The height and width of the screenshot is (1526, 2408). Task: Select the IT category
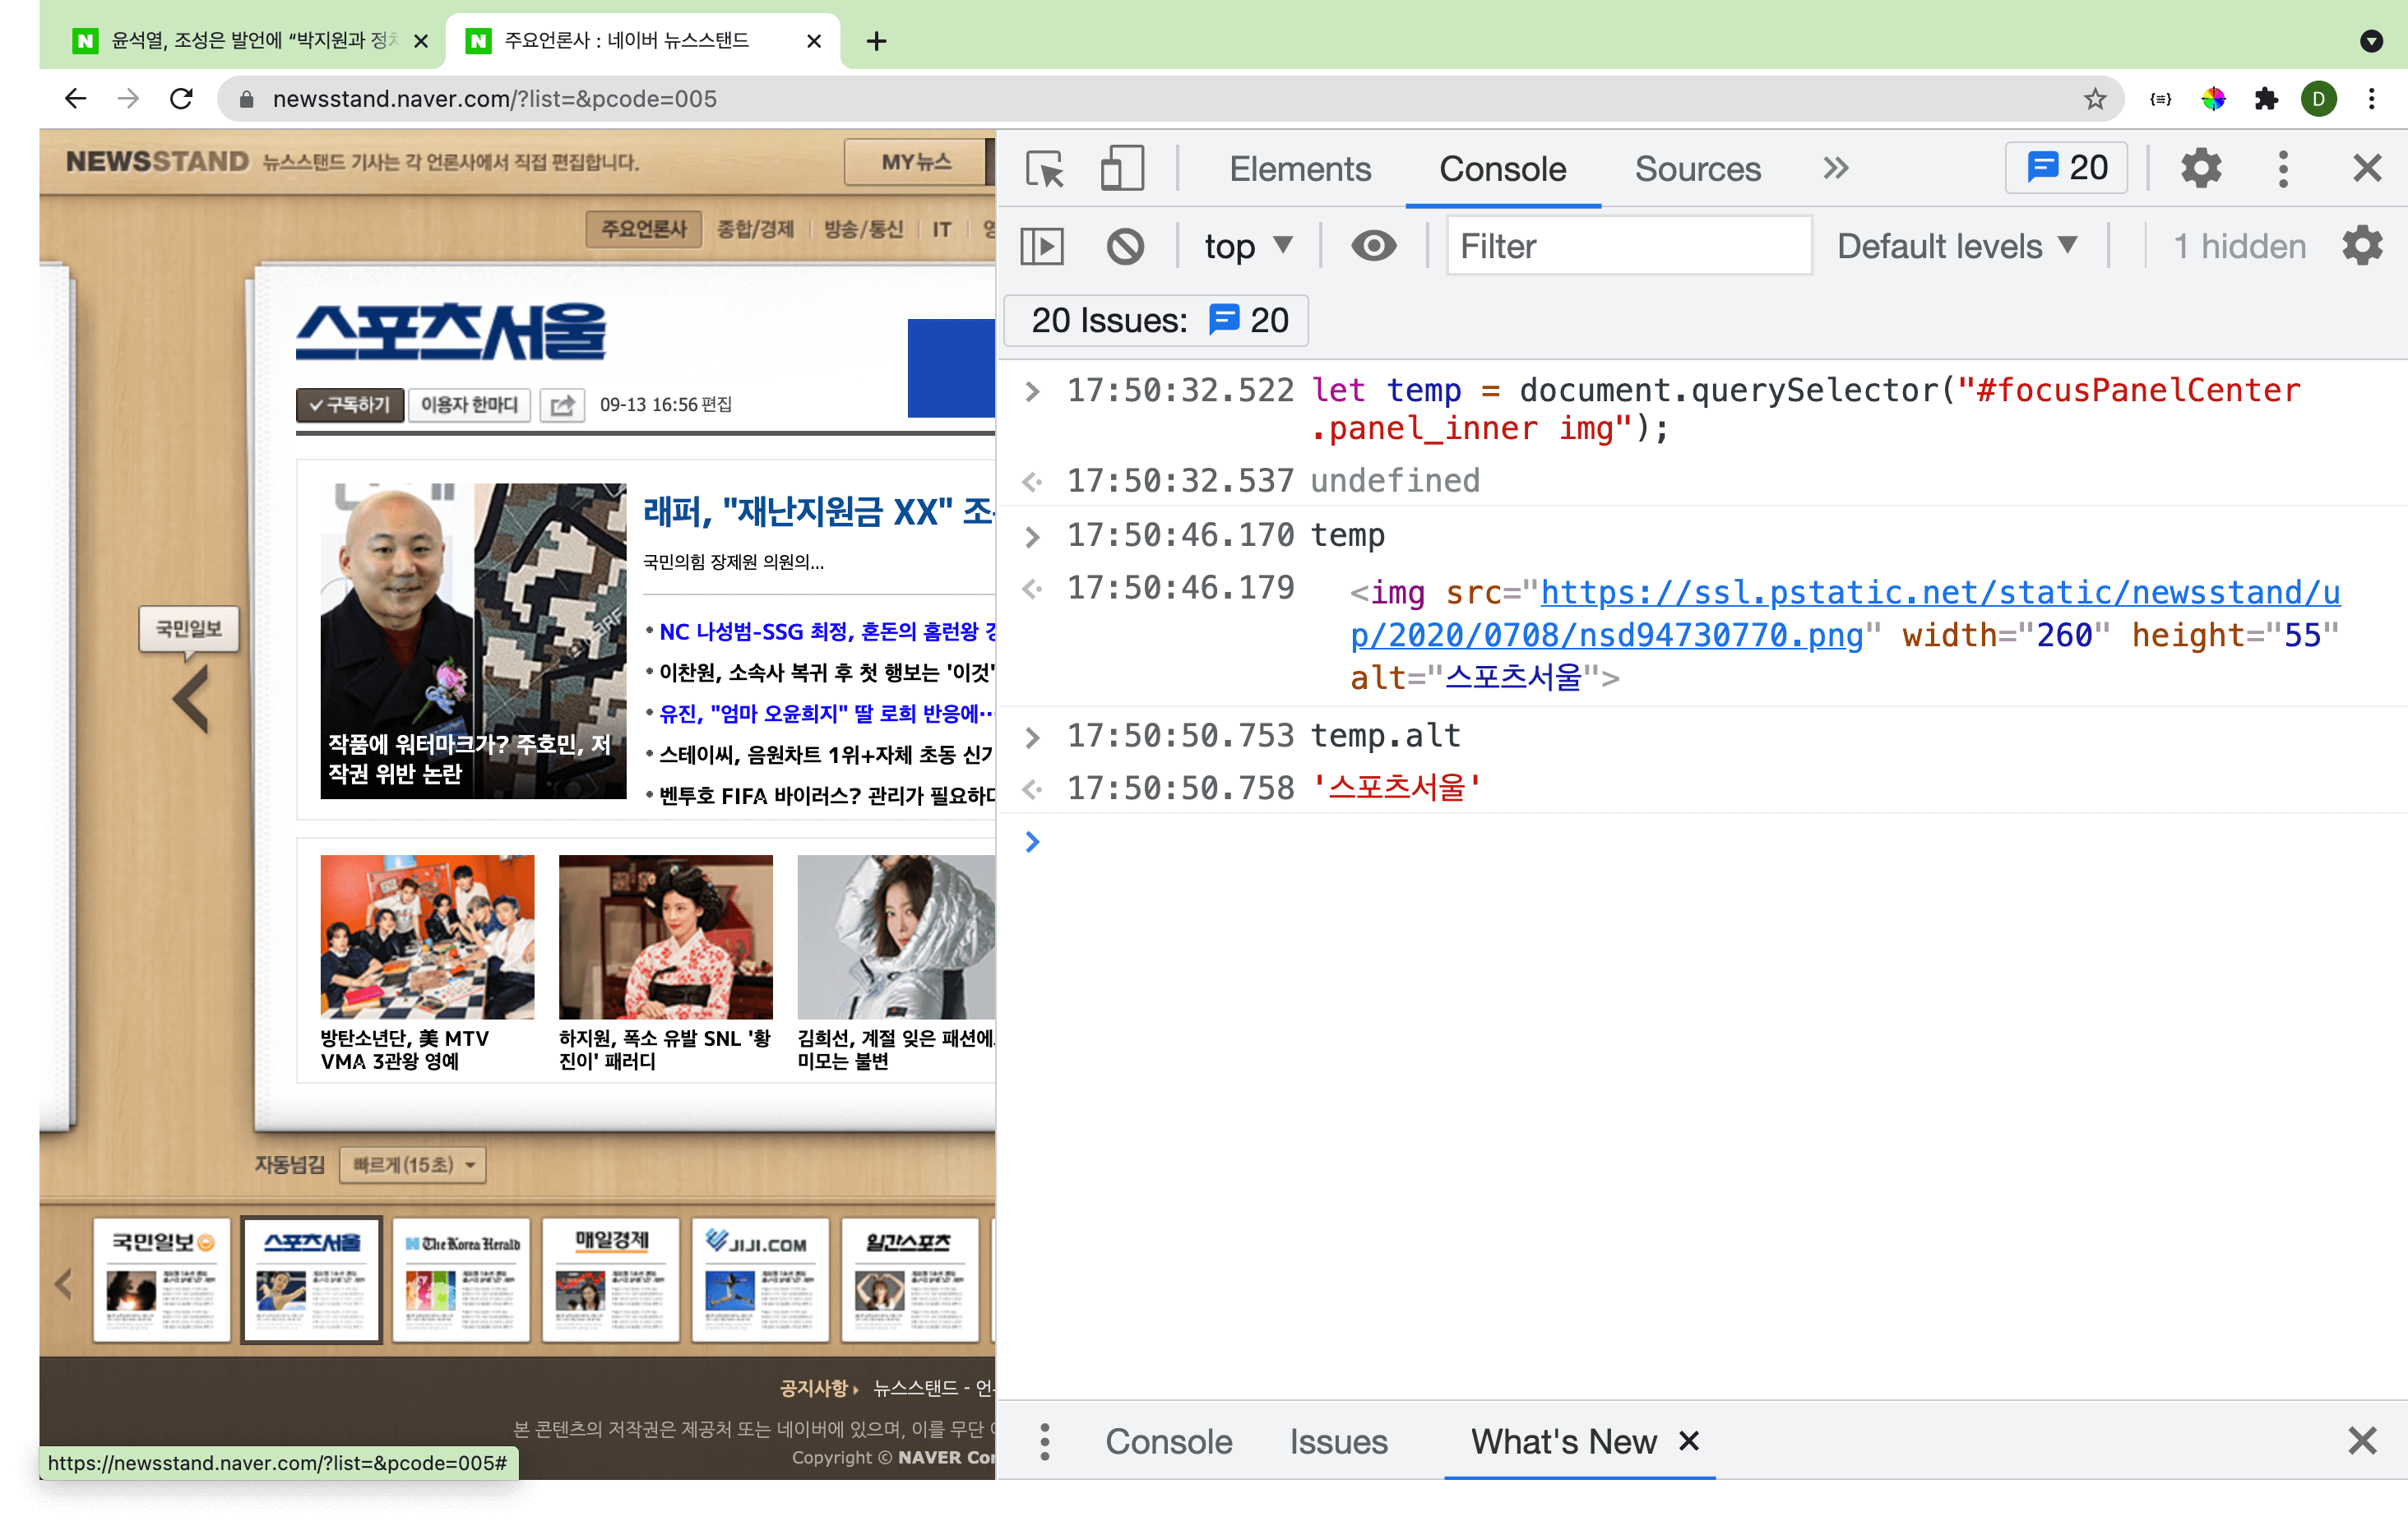(941, 229)
